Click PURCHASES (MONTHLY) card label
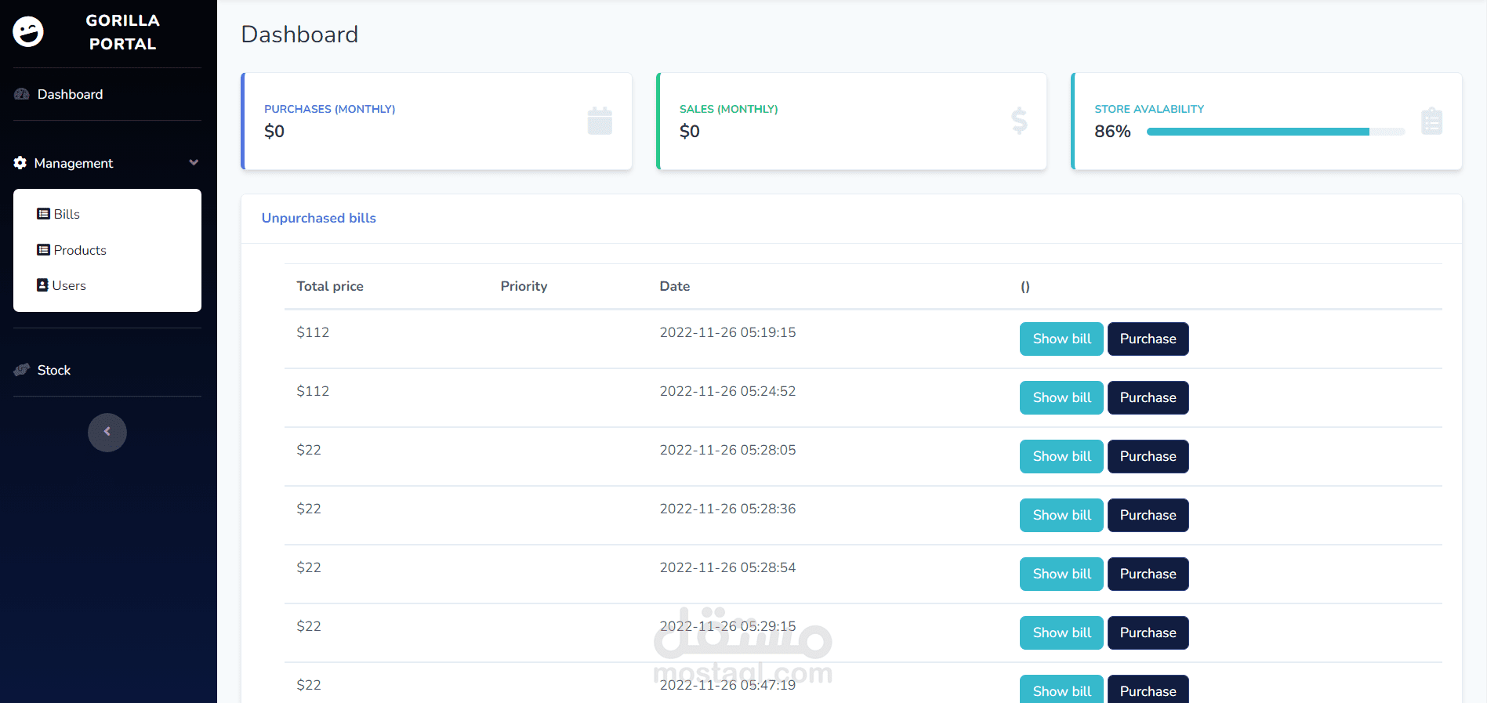The width and height of the screenshot is (1487, 703). tap(329, 109)
